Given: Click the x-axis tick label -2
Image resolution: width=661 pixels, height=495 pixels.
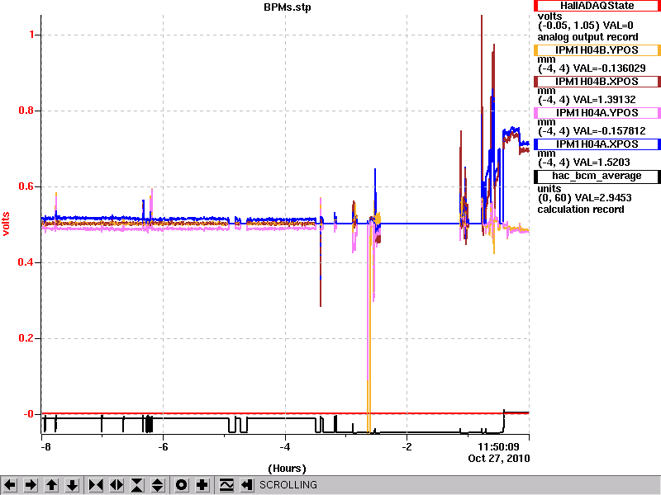Looking at the screenshot, I should point(407,446).
